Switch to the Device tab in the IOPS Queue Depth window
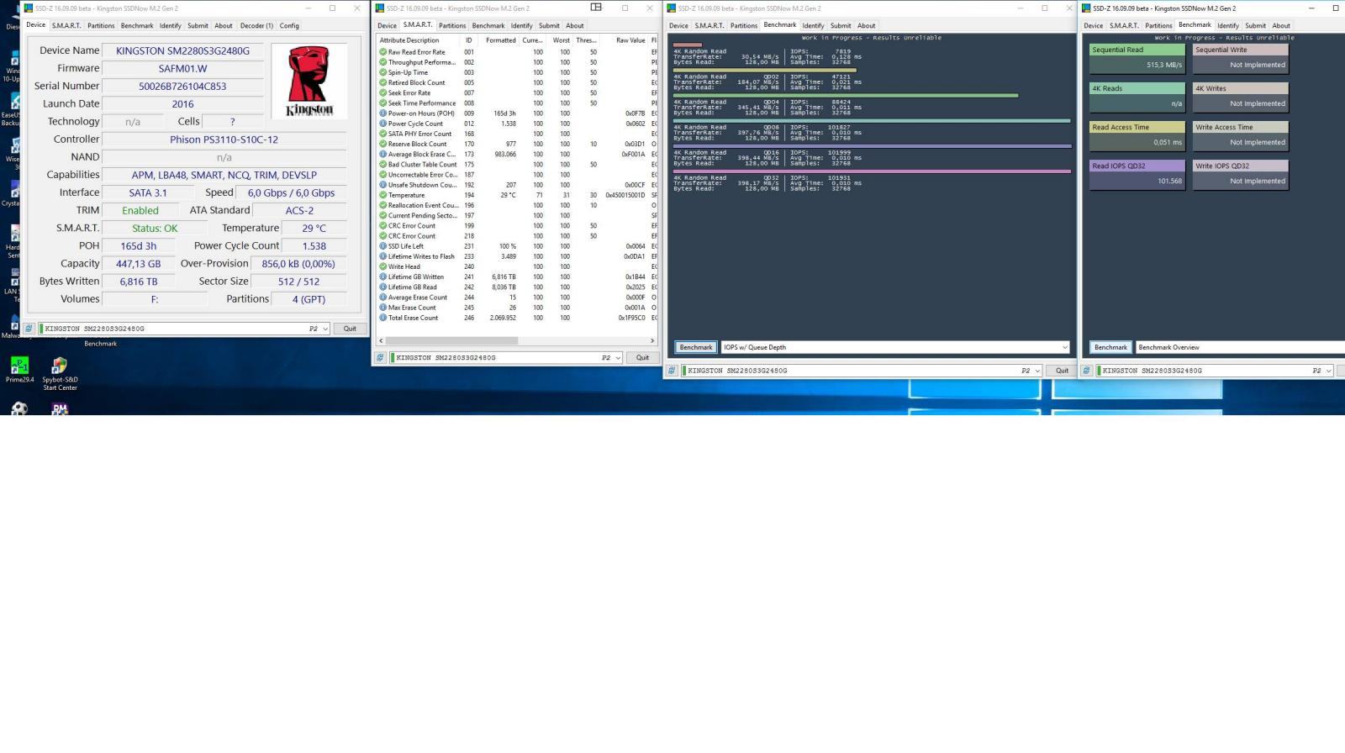The image size is (1345, 753). pyautogui.click(x=678, y=25)
